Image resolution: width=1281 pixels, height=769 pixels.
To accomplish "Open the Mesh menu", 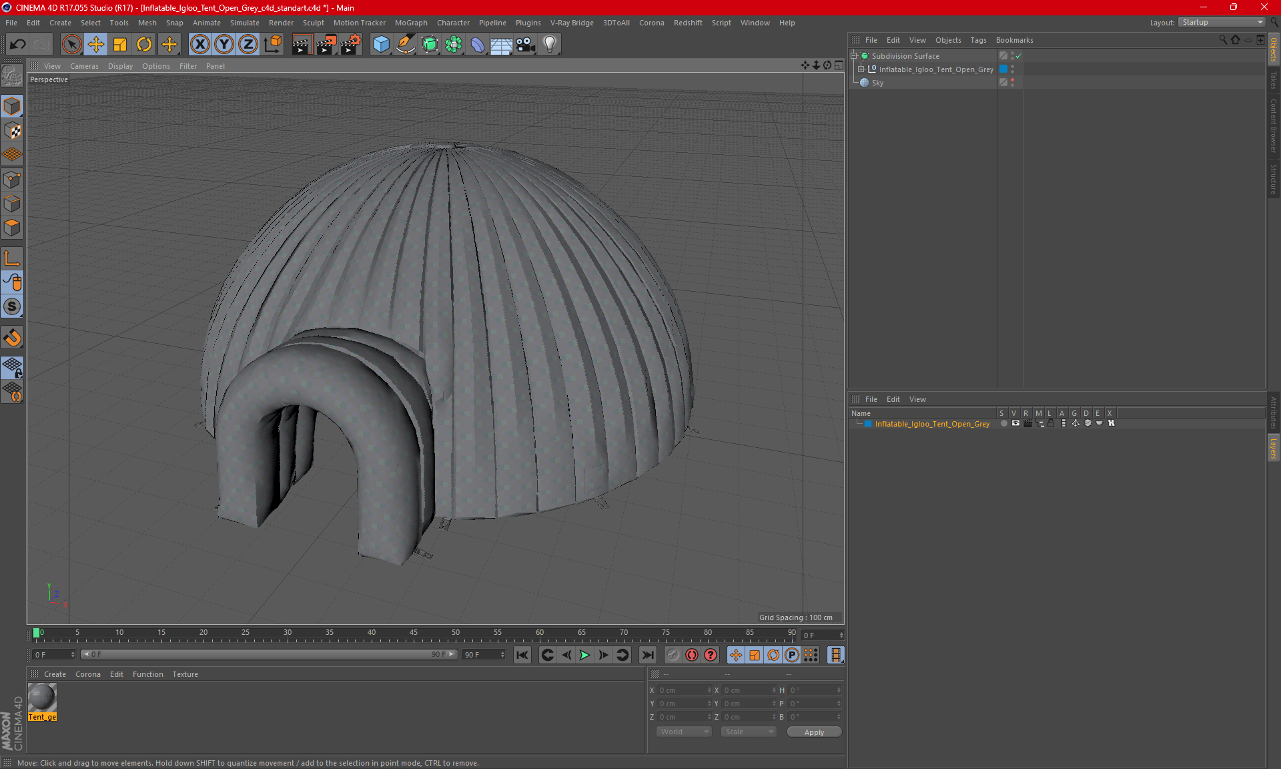I will [x=147, y=23].
